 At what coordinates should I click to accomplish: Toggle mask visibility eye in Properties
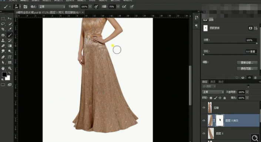point(250,77)
